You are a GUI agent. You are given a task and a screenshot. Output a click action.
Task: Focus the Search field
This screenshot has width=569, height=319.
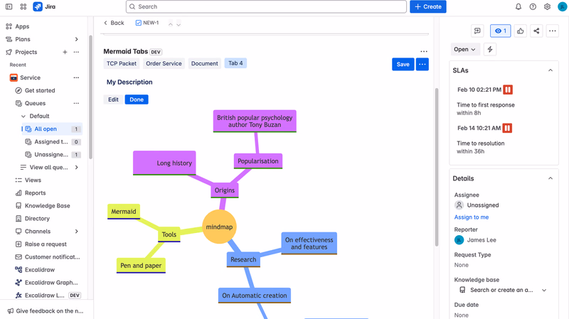coord(266,6)
